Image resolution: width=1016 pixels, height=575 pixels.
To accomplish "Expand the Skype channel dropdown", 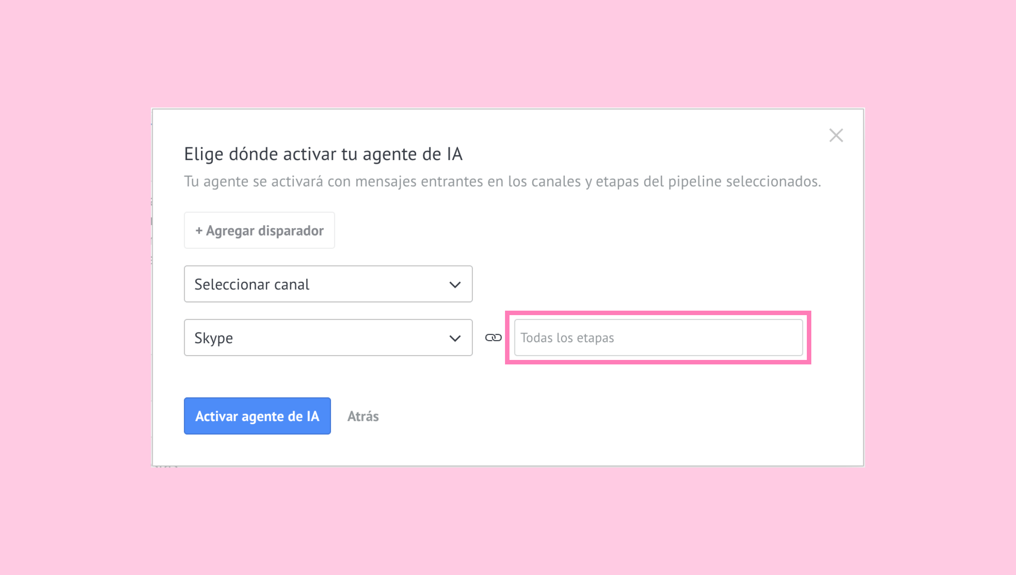I will coord(328,338).
